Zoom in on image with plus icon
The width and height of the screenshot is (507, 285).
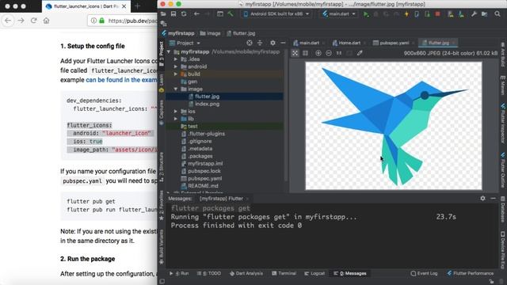pos(318,53)
